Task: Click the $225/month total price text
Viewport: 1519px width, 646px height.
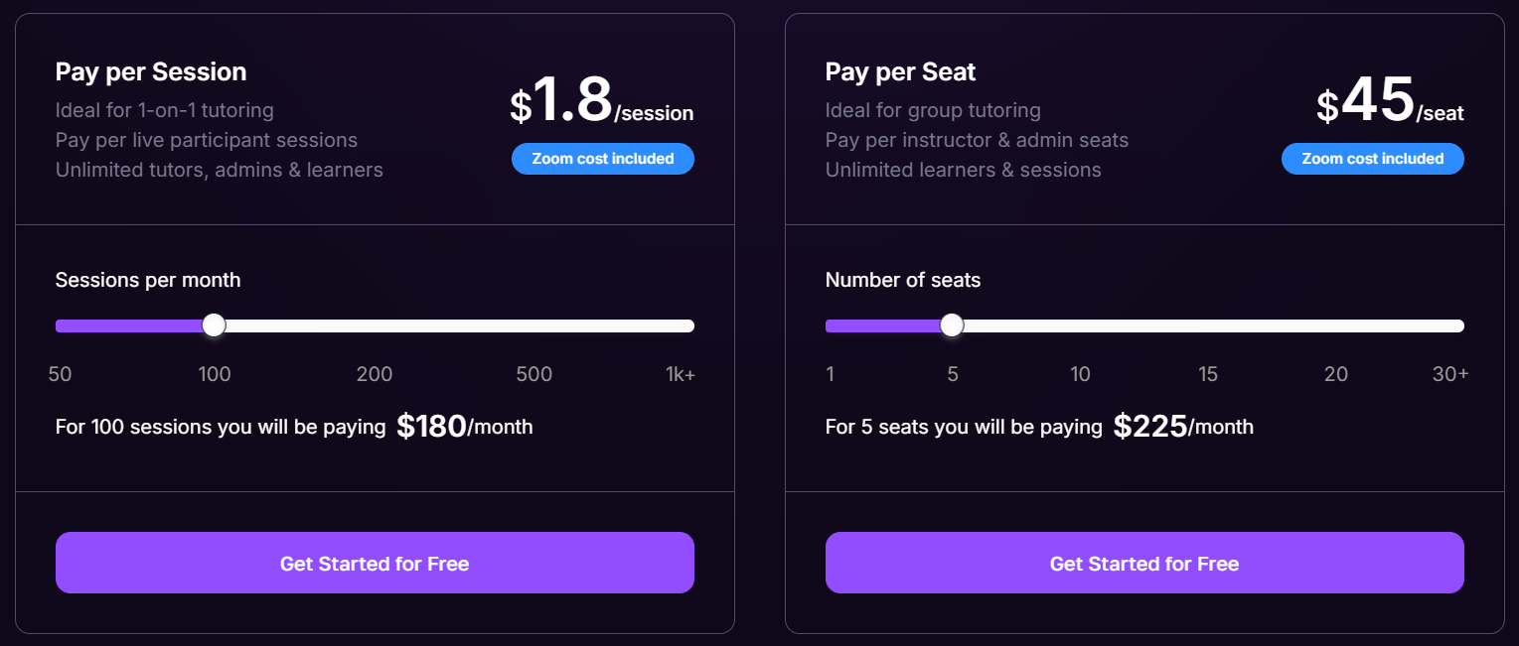Action: tap(1180, 426)
